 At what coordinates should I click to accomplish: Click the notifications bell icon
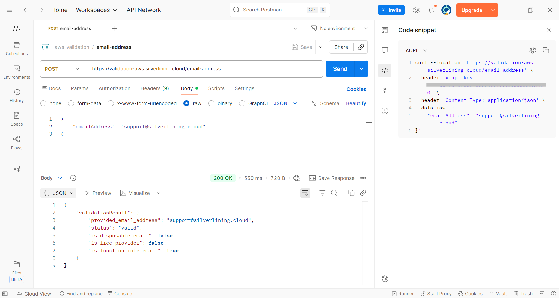pos(431,10)
